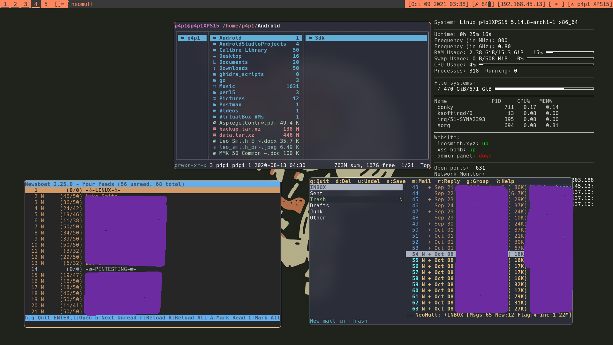613x345 pixels.
Task: Click the Desktop folder monitor icon
Action: coord(215,56)
